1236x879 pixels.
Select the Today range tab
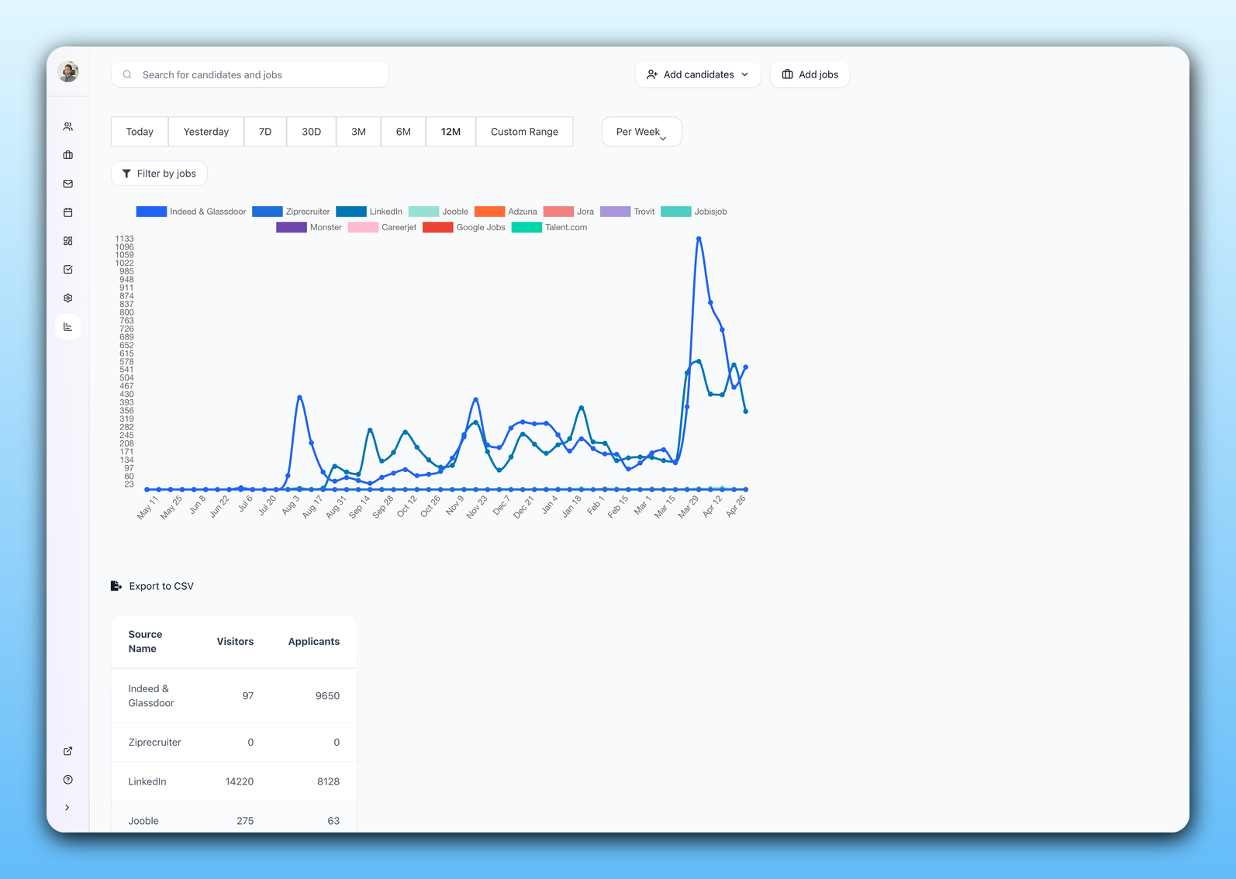tap(140, 132)
